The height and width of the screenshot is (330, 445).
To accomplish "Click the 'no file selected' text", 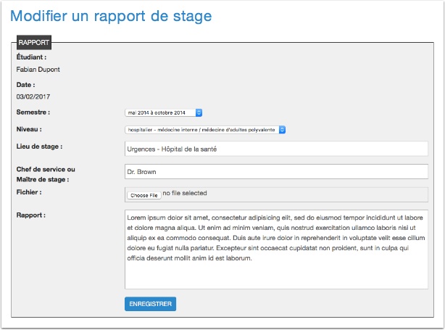I will (x=185, y=194).
